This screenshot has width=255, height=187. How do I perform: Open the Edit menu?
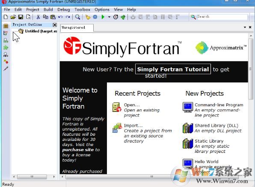point(18,9)
